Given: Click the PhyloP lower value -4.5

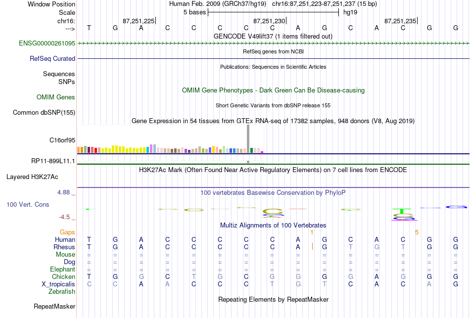Looking at the screenshot, I should pos(64,217).
